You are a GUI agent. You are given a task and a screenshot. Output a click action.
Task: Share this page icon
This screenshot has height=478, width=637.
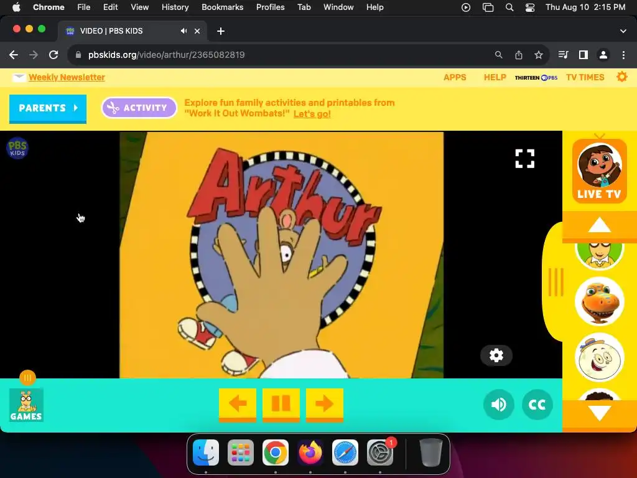click(519, 55)
